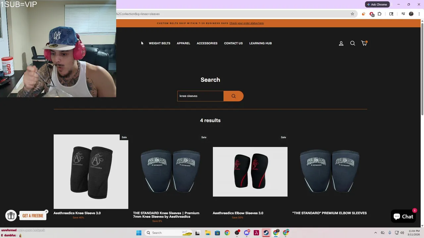The width and height of the screenshot is (424, 238).
Task: Click the header search magnifier icon
Action: point(352,43)
